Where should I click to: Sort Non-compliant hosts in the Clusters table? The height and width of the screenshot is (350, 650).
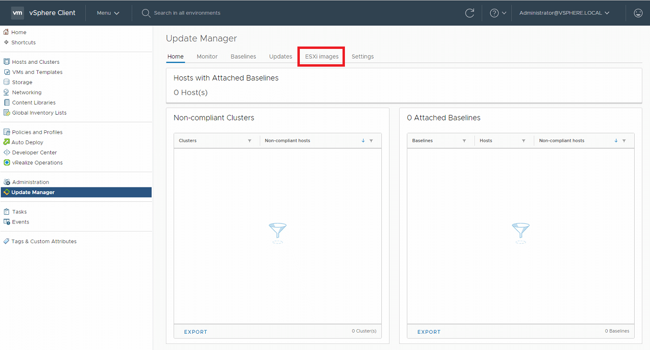pos(363,140)
